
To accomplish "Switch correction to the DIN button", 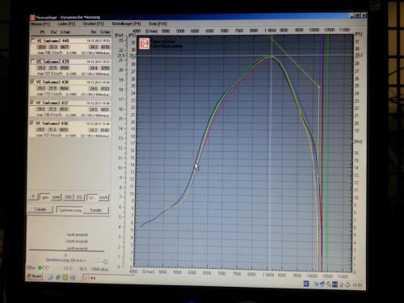I will (x=68, y=197).
